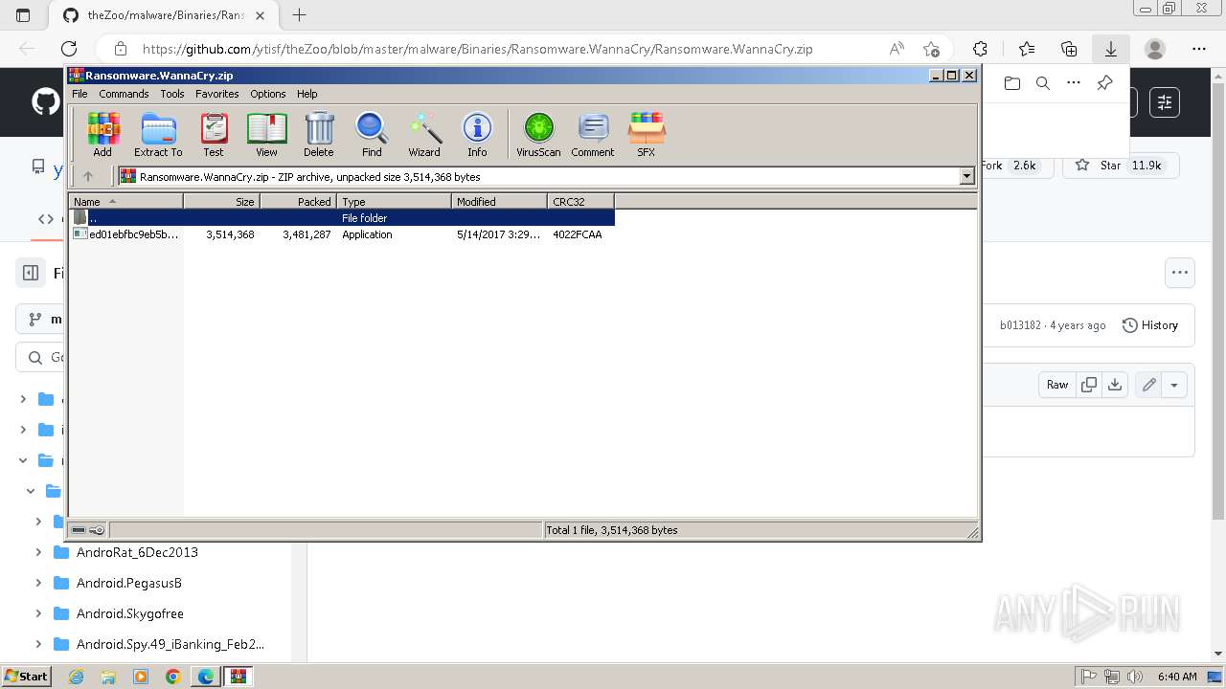Switch to WinRAR taskbar button
Viewport: 1226px width, 689px height.
[x=238, y=677]
